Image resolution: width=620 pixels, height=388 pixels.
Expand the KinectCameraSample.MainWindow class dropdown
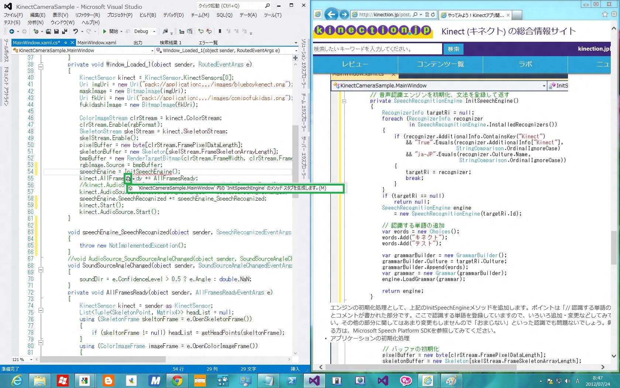pyautogui.click(x=152, y=51)
